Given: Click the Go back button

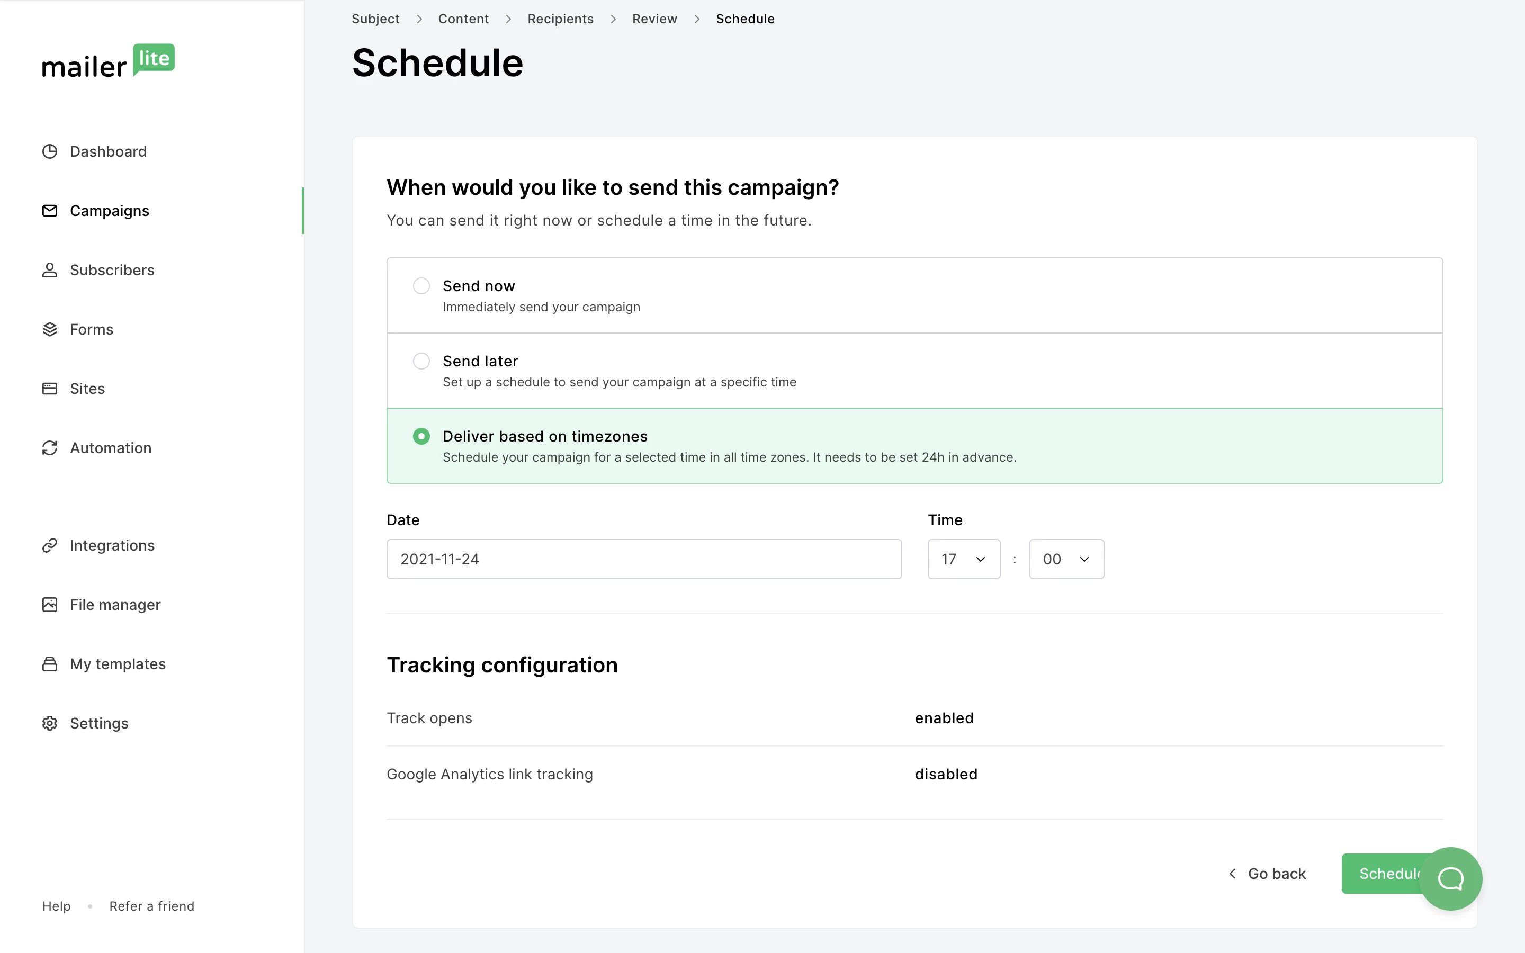Looking at the screenshot, I should tap(1267, 874).
